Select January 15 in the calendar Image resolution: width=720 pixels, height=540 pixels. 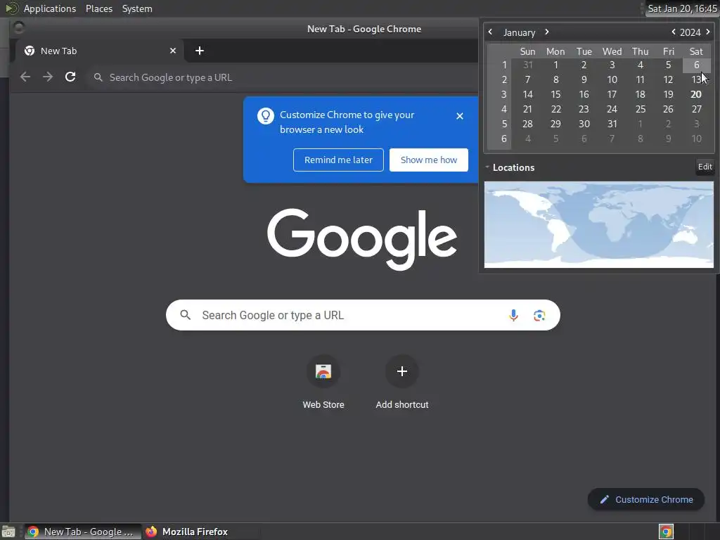pyautogui.click(x=555, y=94)
